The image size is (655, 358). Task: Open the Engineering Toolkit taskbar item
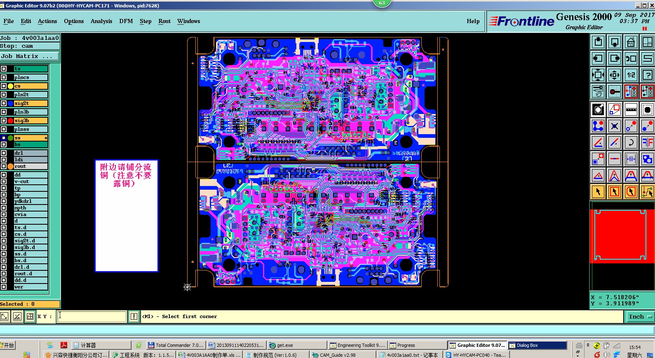coord(357,345)
